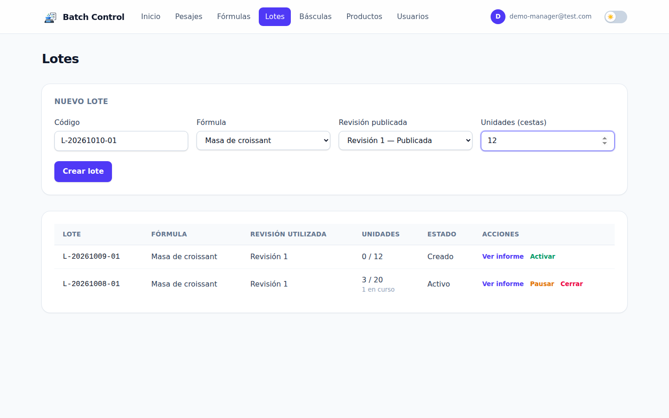
Task: View report for lot L-20261008-01
Action: pos(503,284)
